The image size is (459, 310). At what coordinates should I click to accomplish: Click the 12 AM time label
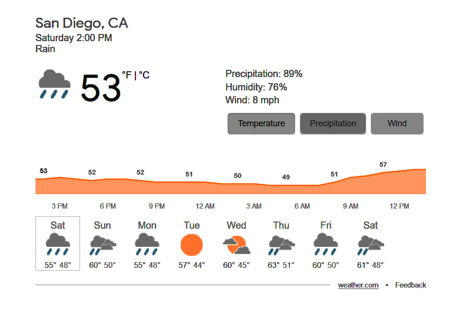coord(205,206)
